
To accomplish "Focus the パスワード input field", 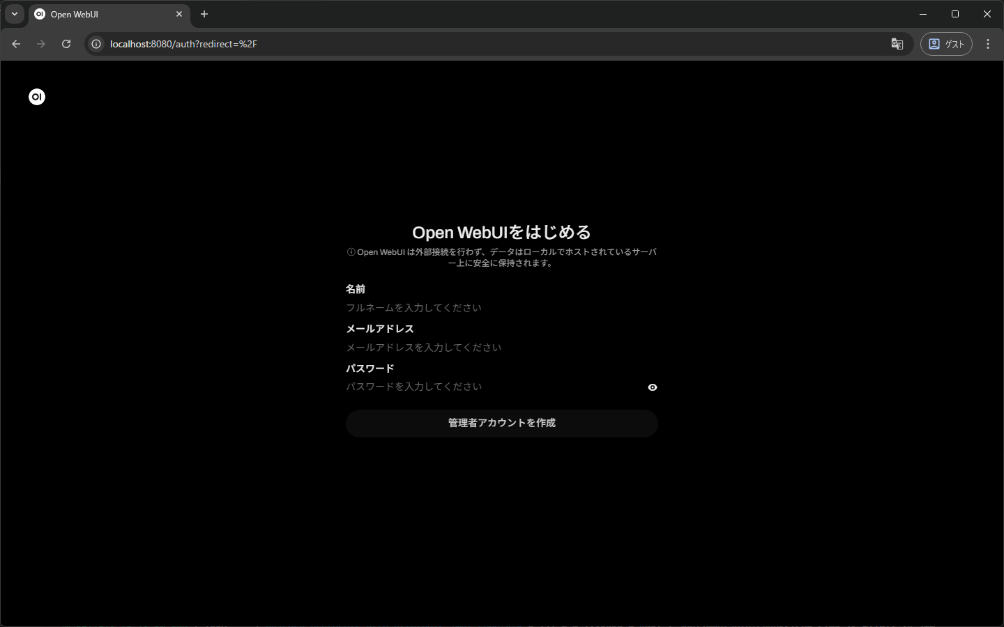I will click(494, 387).
